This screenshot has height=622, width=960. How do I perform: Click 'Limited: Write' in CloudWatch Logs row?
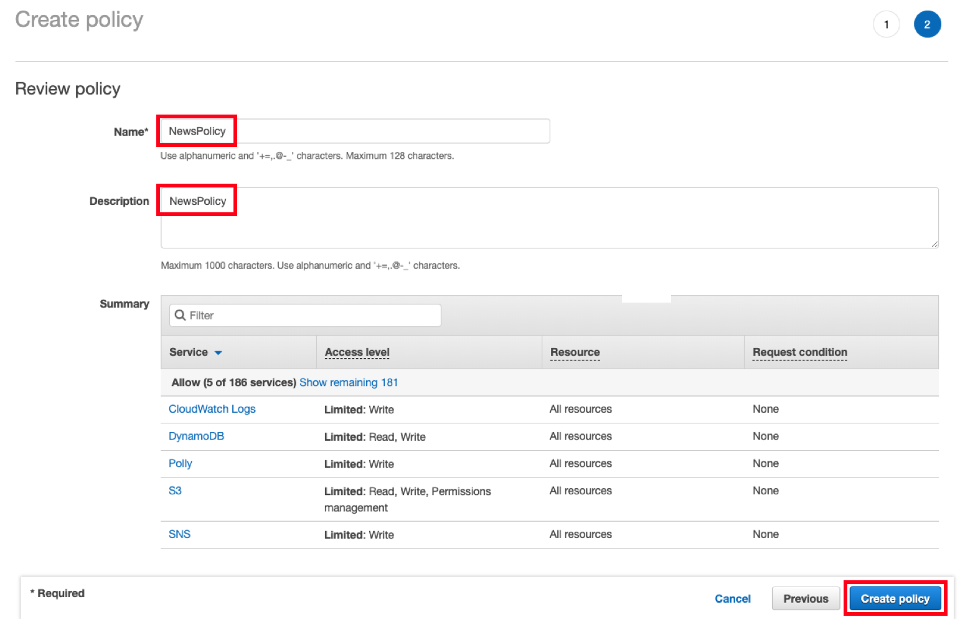(x=359, y=410)
